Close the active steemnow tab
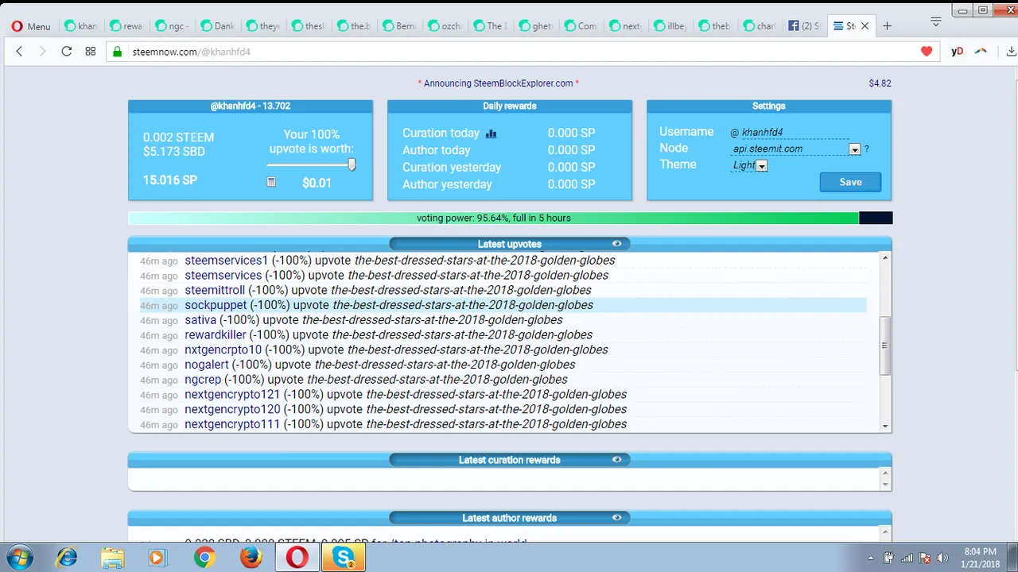Screen dimensions: 1018x572 (x=865, y=26)
